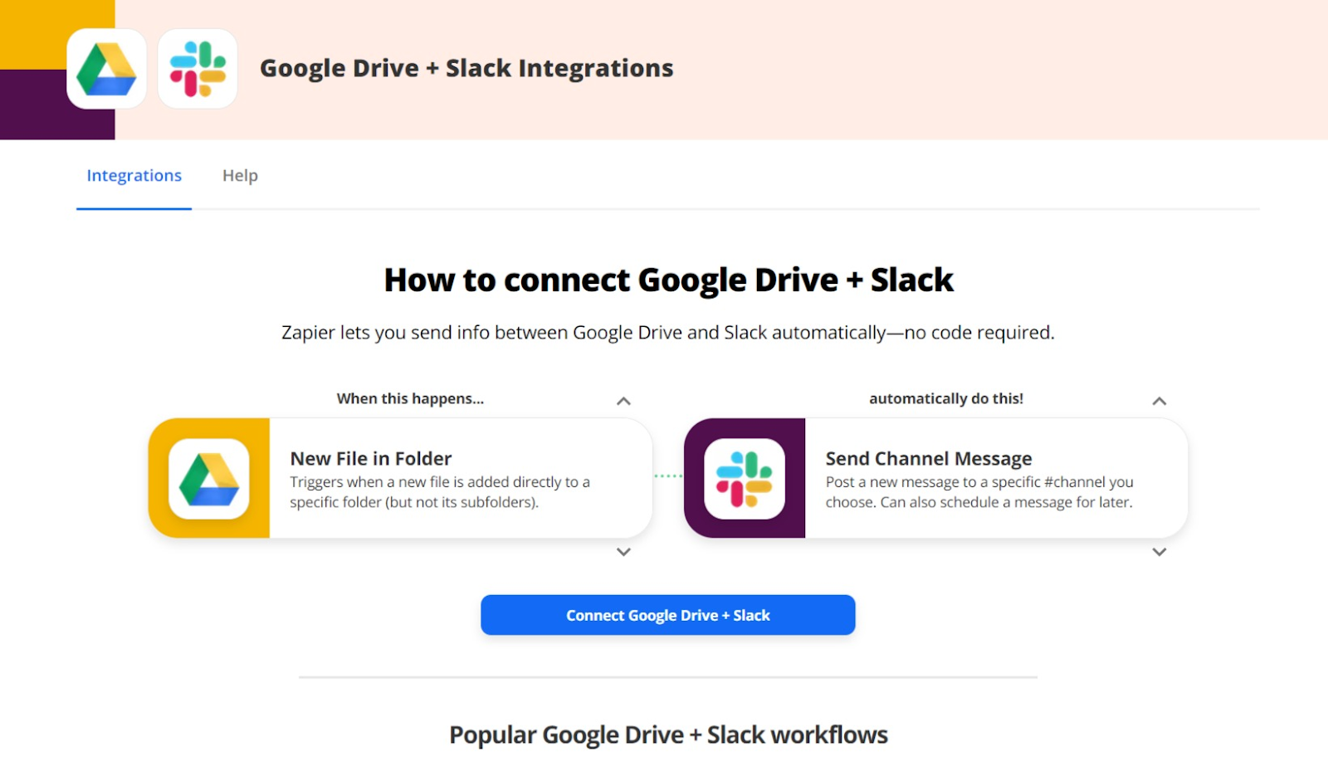Click the How to connect Google Drive + Slack heading
The height and width of the screenshot is (781, 1328).
point(669,281)
